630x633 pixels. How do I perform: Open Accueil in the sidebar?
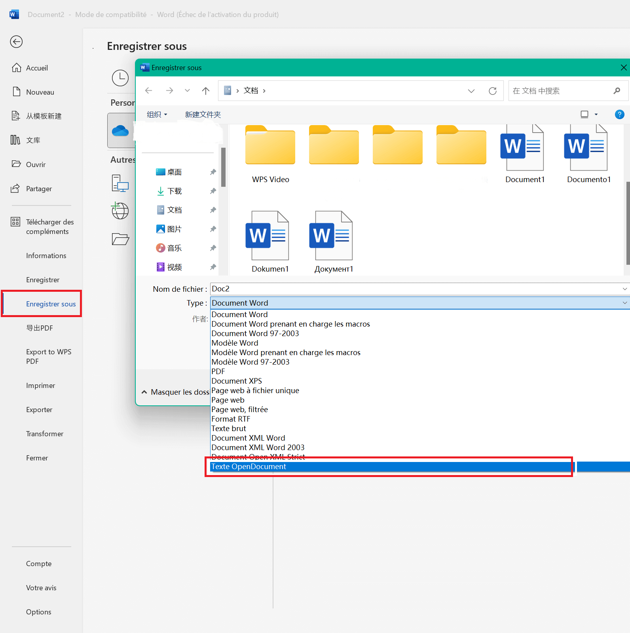(37, 68)
